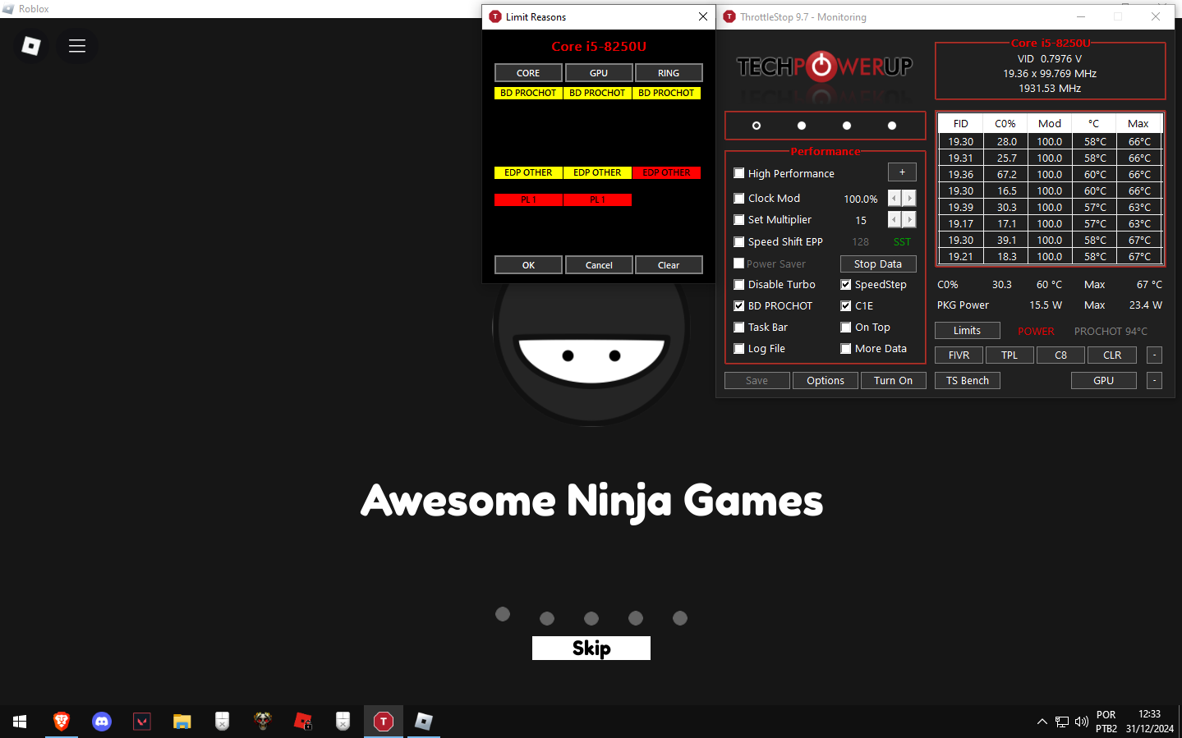
Task: Click the disabled Save button
Action: click(x=757, y=380)
